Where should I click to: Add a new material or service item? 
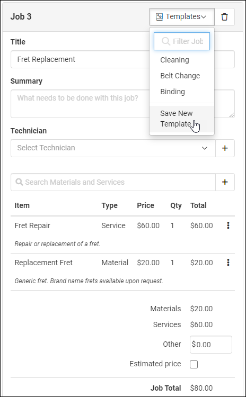click(225, 182)
